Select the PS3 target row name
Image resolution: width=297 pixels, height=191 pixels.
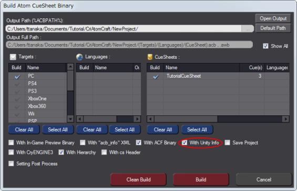[33, 91]
